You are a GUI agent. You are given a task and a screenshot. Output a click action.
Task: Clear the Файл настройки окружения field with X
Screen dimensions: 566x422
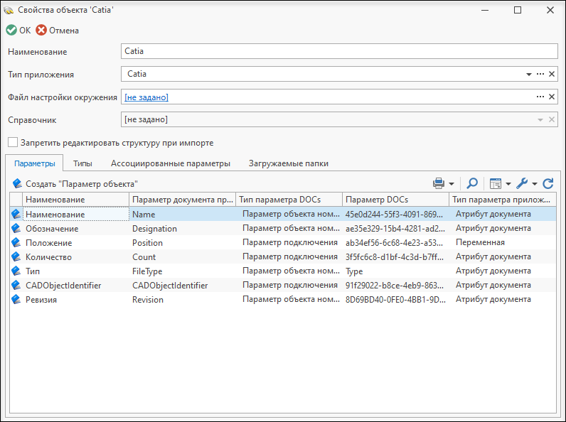pyautogui.click(x=552, y=97)
